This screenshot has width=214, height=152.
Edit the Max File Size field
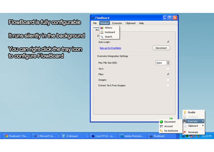(161, 63)
